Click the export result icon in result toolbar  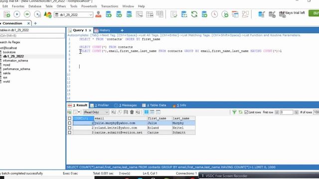pyautogui.click(x=69, y=112)
